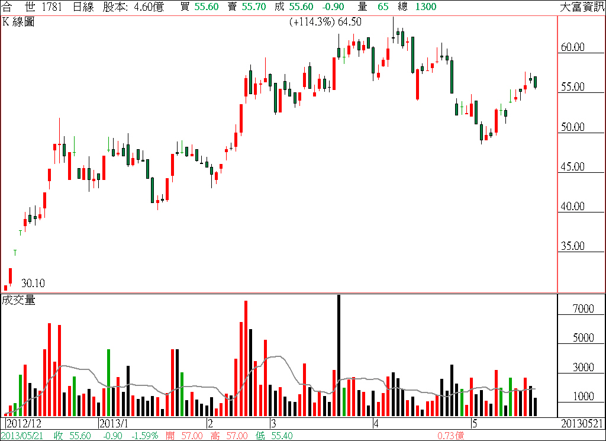Click the turnover value 0.73億
606x441 pixels.
(450, 436)
